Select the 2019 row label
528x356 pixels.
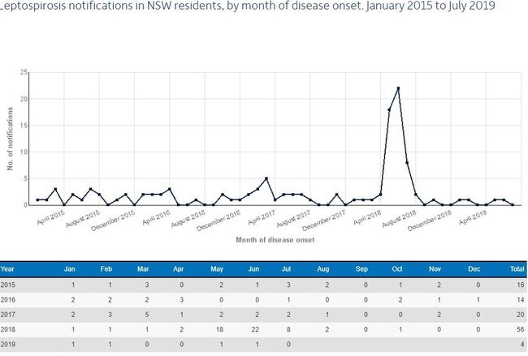pyautogui.click(x=8, y=344)
